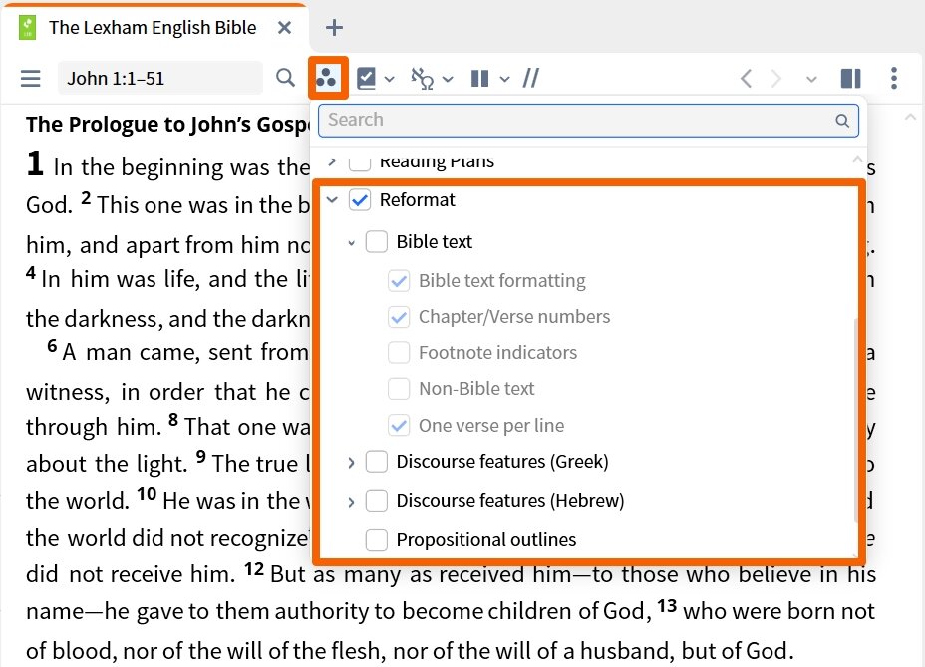Check the Bible text checkbox
Viewport: 925px width, 667px height.
377,242
